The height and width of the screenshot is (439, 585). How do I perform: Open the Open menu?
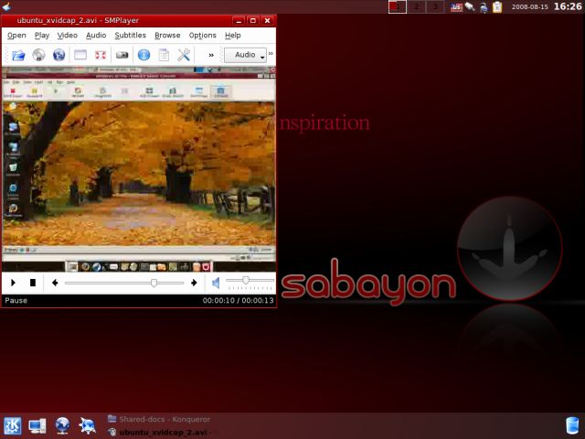click(16, 36)
